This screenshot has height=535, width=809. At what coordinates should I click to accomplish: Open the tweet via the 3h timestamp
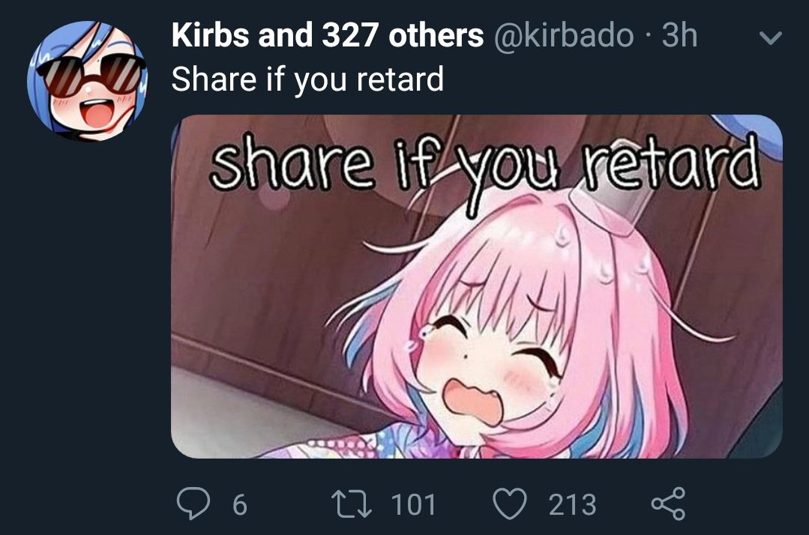click(x=679, y=35)
